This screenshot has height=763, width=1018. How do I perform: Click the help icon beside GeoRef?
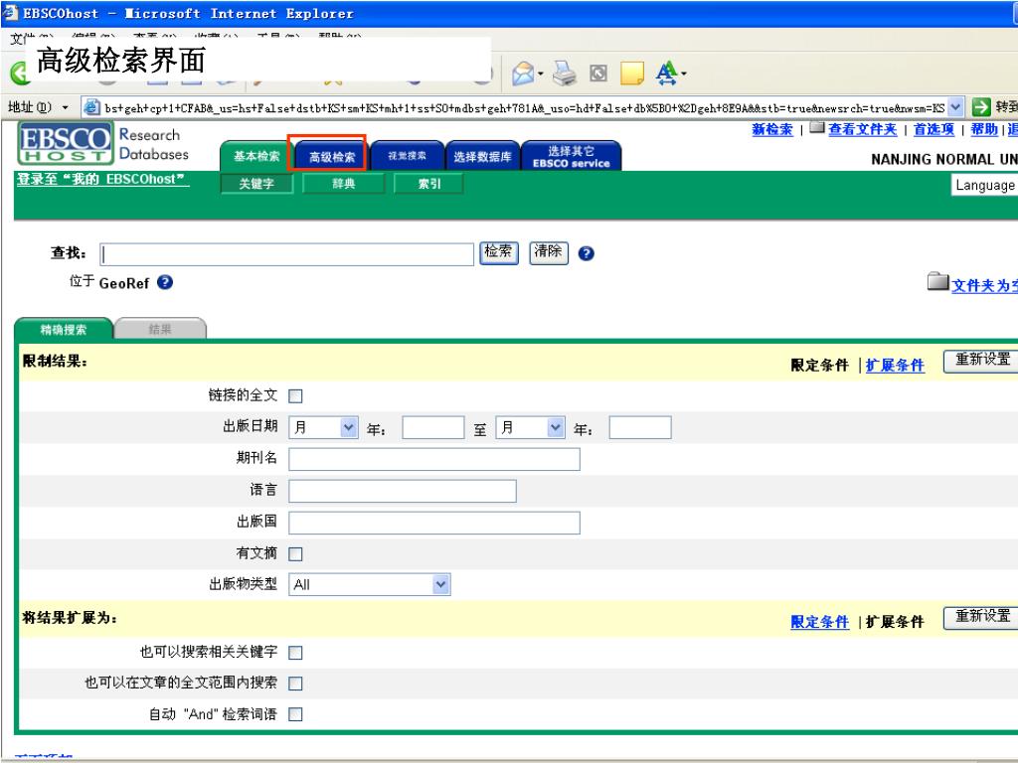click(165, 282)
